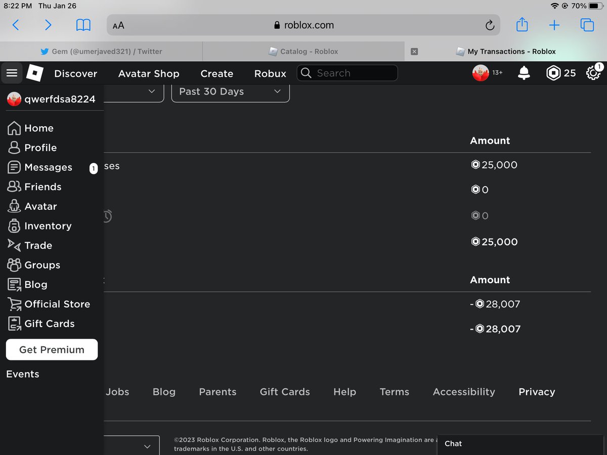Switch to the Gem Twitter tab
The image size is (607, 455).
[101, 52]
